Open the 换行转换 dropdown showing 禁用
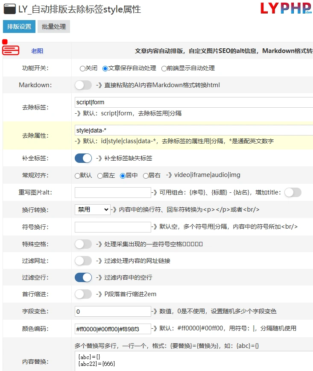The height and width of the screenshot is (371, 313). click(92, 209)
